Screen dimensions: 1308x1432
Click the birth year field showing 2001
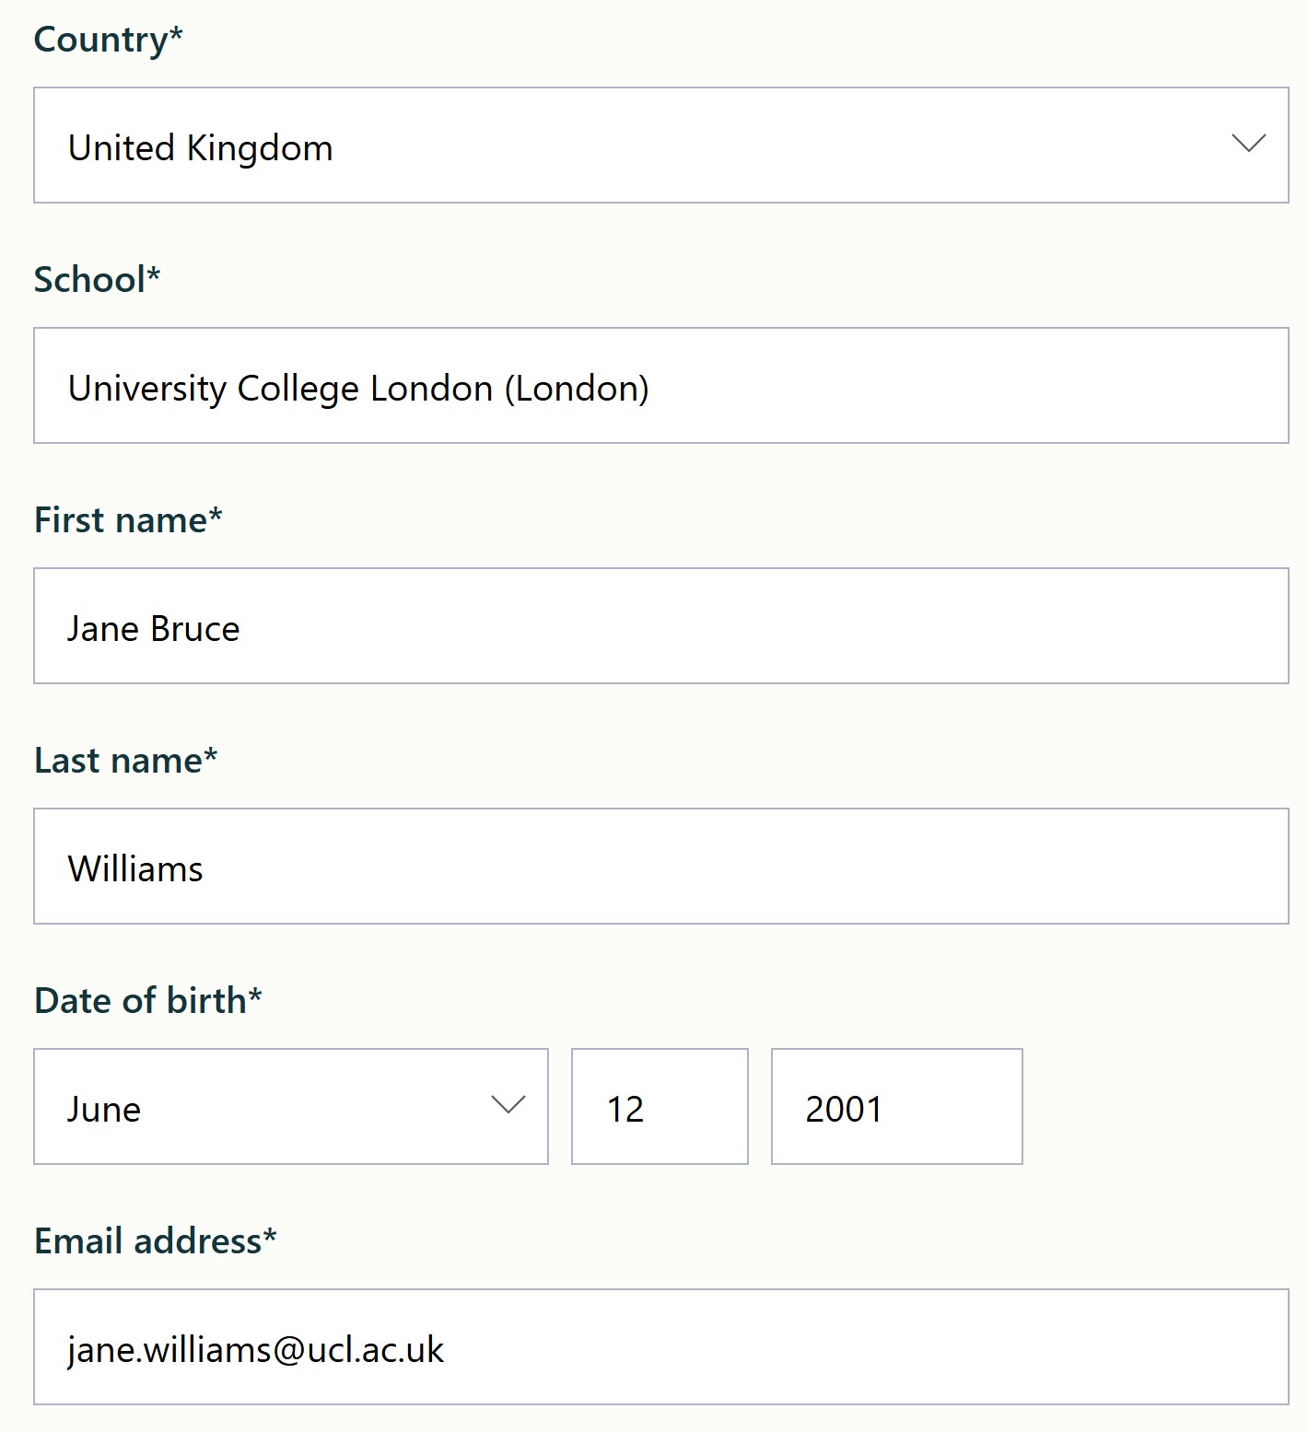pyautogui.click(x=896, y=1107)
